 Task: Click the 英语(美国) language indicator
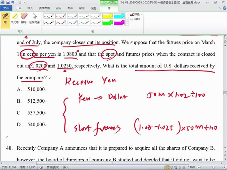53,167
